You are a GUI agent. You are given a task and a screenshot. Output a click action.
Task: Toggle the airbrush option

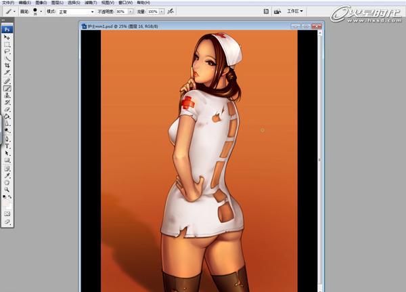[171, 12]
